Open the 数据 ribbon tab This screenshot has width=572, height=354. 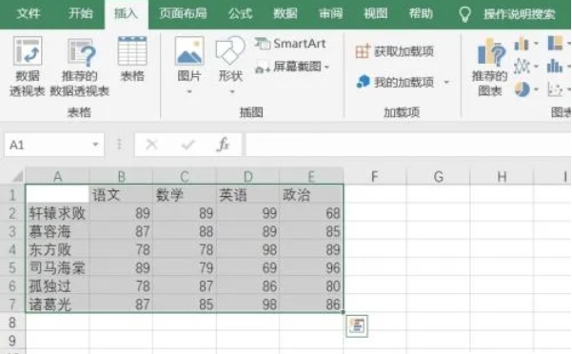[286, 14]
